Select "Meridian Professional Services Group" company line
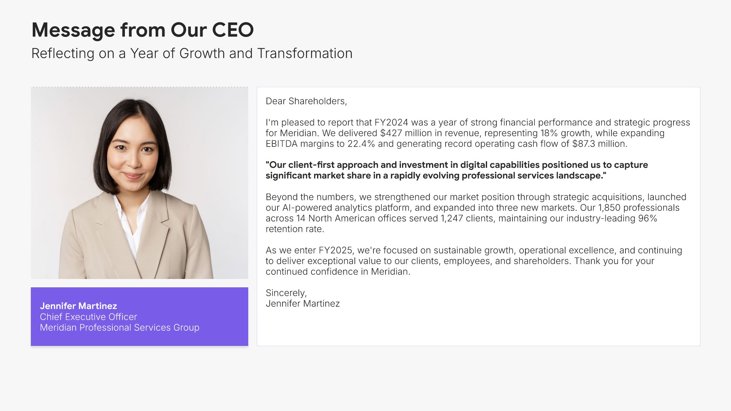Screen dimensions: 731x411 (x=120, y=327)
